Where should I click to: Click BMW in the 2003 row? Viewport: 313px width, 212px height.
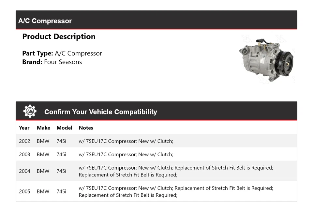coord(43,155)
